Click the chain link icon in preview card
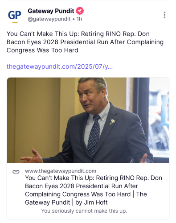Viewport: 176px width, 223px height. pyautogui.click(x=16, y=172)
